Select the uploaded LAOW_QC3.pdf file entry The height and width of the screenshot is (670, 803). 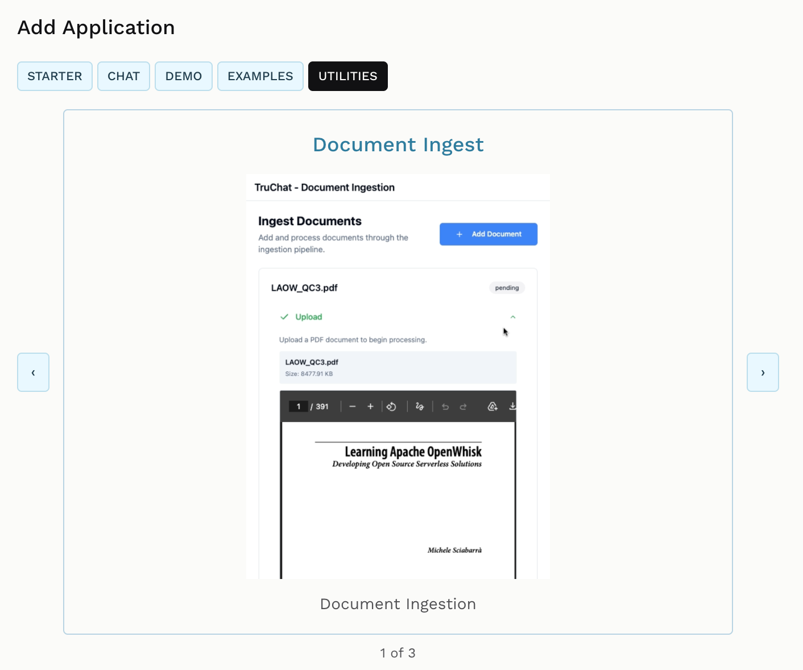point(398,367)
